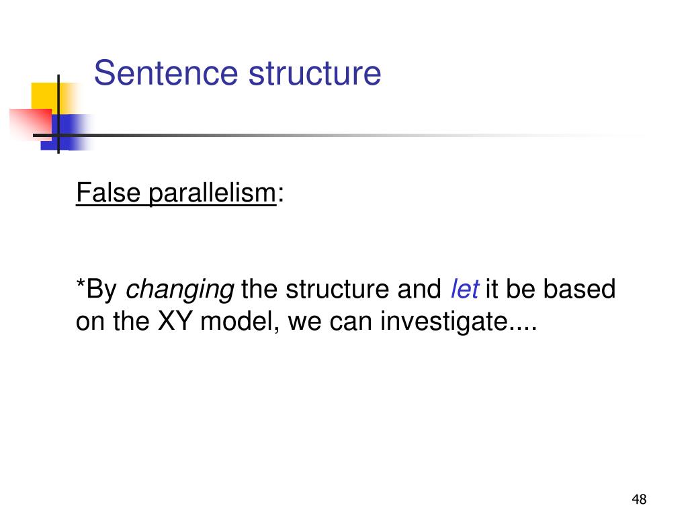Click the red gradient square decoration
688x516 pixels.
[x=30, y=124]
